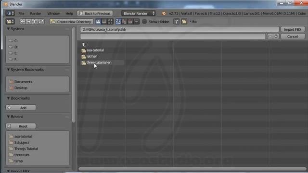Click Back to Previous button
308x173 pixels.
coord(95,13)
